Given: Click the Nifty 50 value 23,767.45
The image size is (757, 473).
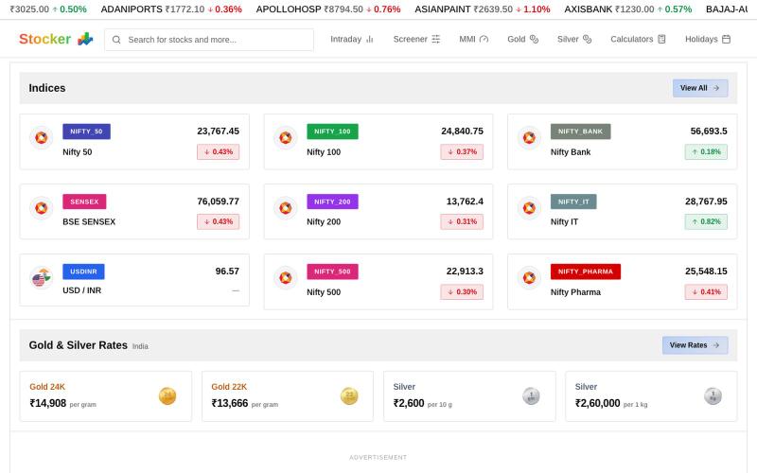Looking at the screenshot, I should pos(218,131).
